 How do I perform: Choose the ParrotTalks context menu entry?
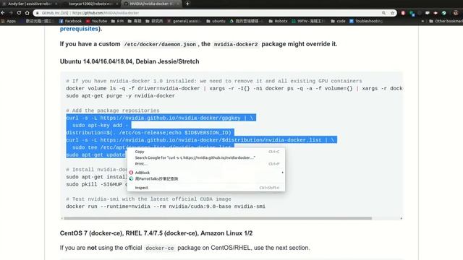[x=206, y=178]
